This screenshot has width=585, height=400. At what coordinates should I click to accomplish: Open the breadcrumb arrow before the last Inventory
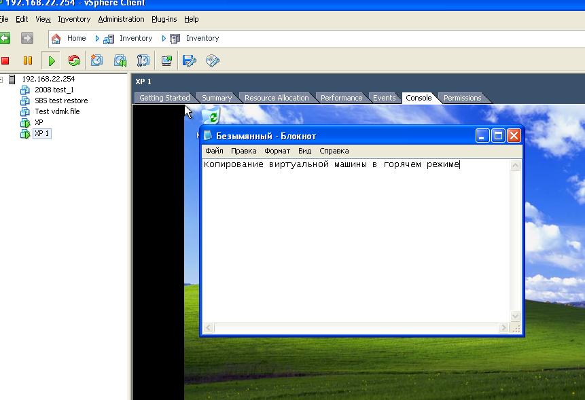tap(164, 39)
